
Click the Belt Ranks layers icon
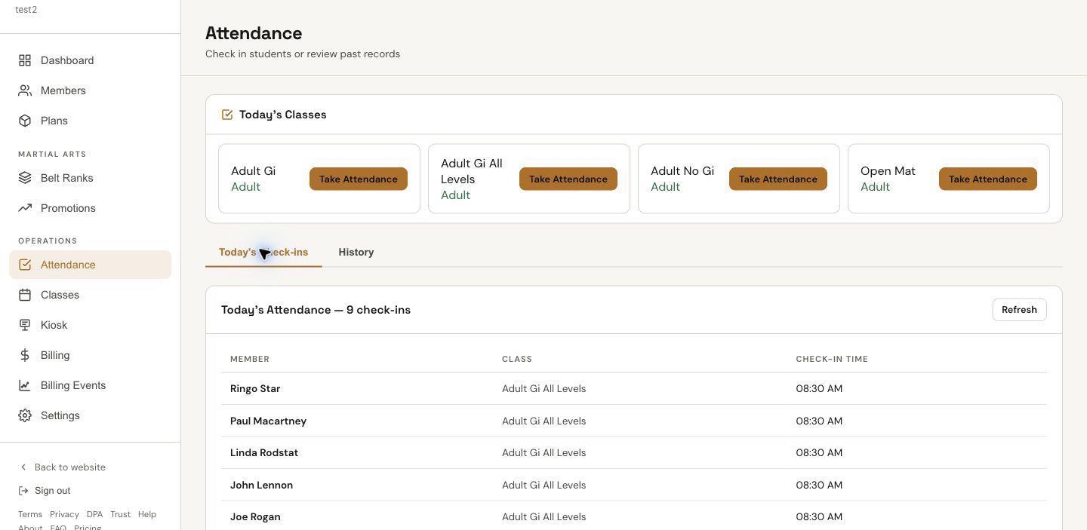pyautogui.click(x=25, y=178)
